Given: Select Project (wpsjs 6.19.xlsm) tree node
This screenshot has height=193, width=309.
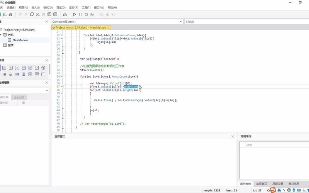Looking at the screenshot, I should click(x=19, y=30).
